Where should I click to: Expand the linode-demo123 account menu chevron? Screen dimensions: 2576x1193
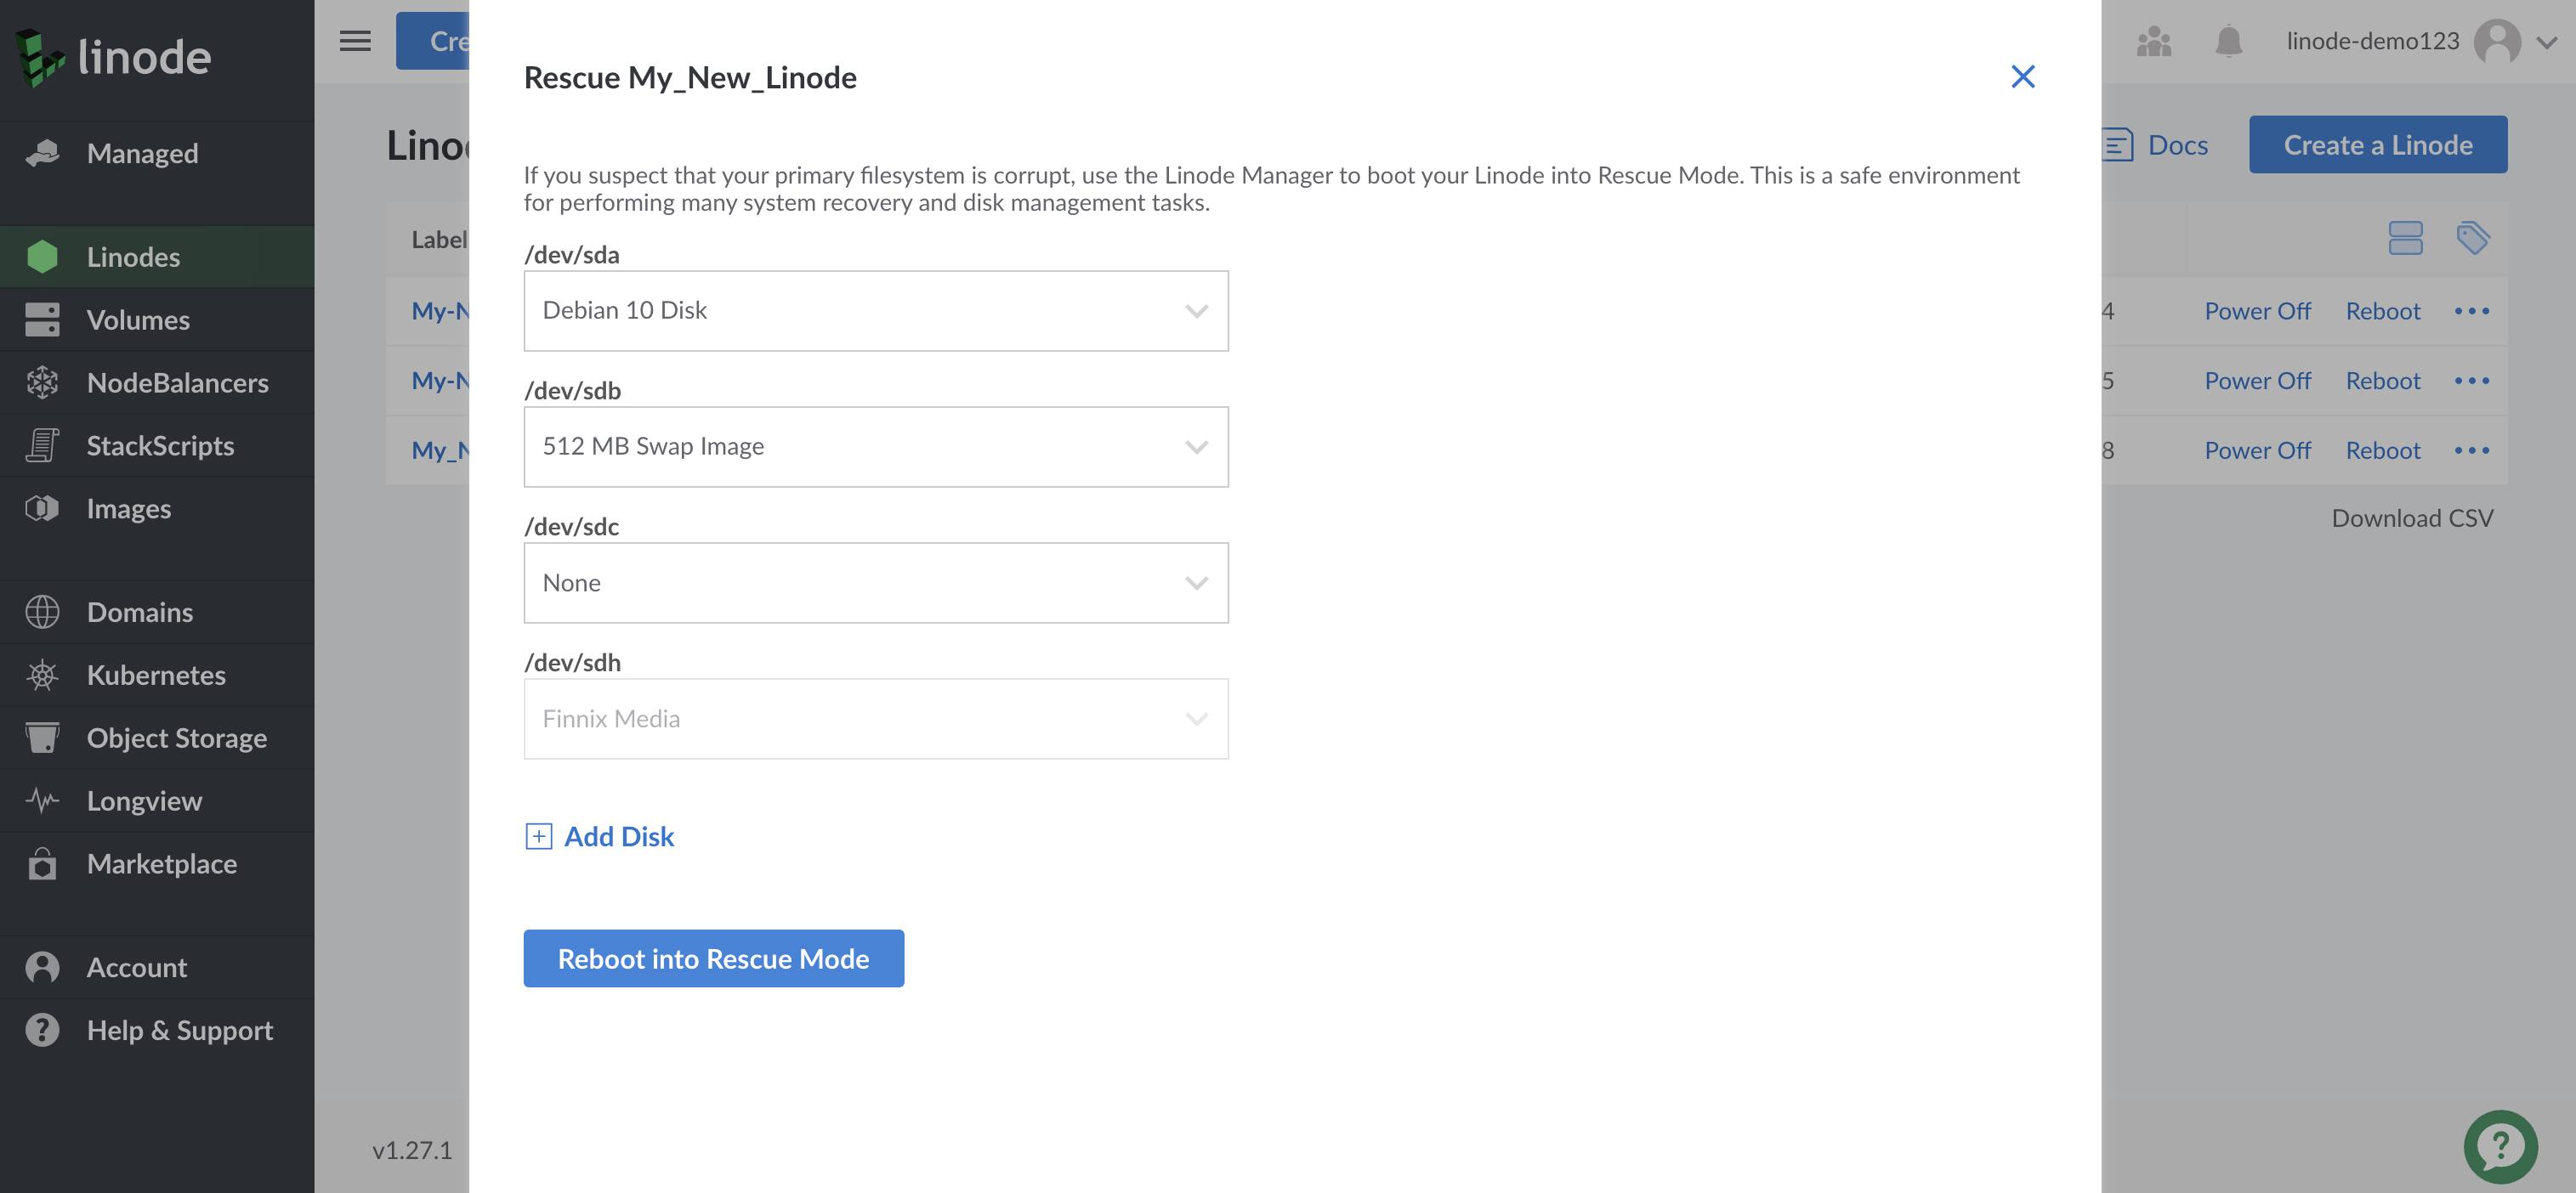tap(2549, 42)
